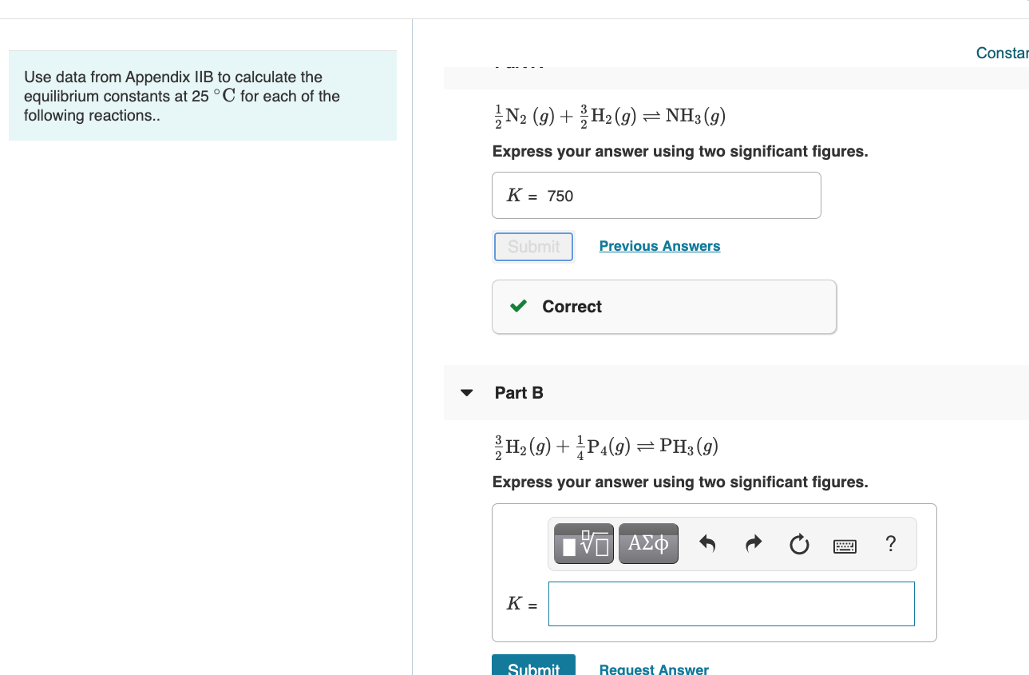Click the disabled Submit button in Part A

[533, 247]
